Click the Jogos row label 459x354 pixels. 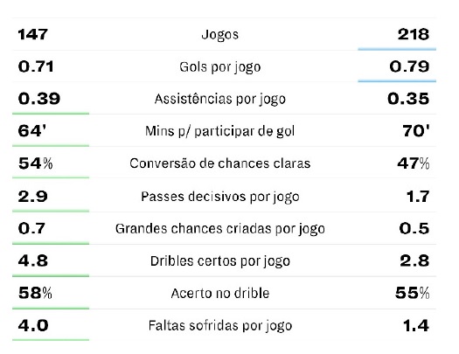pyautogui.click(x=219, y=34)
